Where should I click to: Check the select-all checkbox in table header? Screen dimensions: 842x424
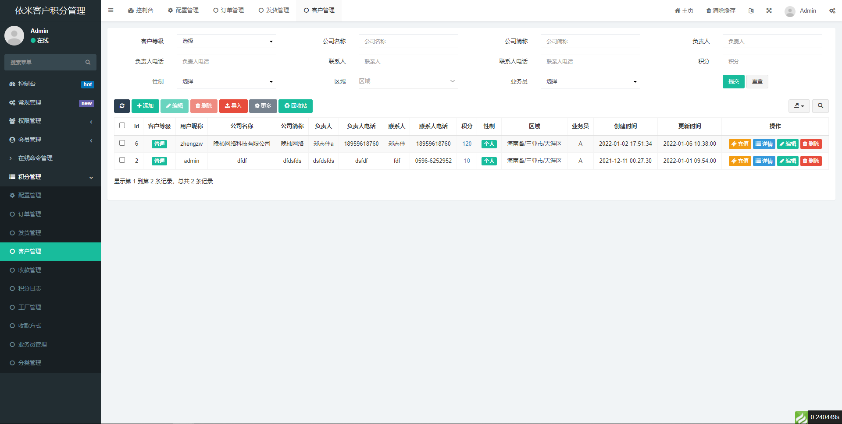122,126
